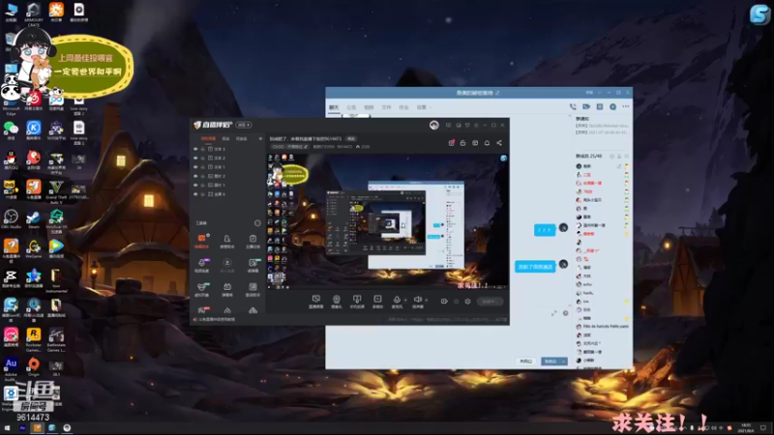
Task: Open the version badge dropdown beside the logo
Action: (244, 125)
